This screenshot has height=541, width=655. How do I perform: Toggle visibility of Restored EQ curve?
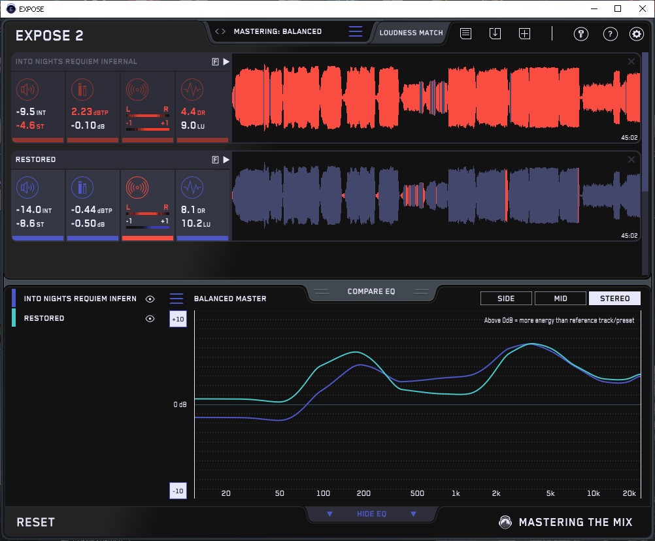tap(150, 318)
